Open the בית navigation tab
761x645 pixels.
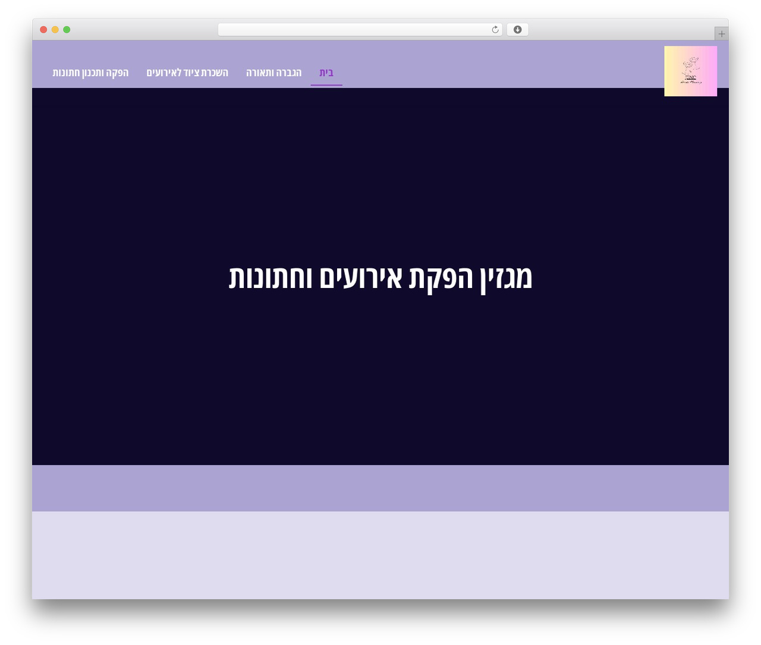326,73
